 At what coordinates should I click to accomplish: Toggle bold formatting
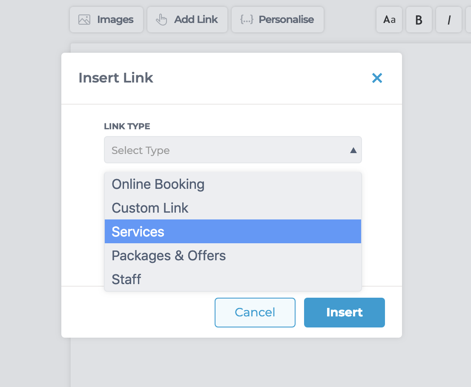419,20
